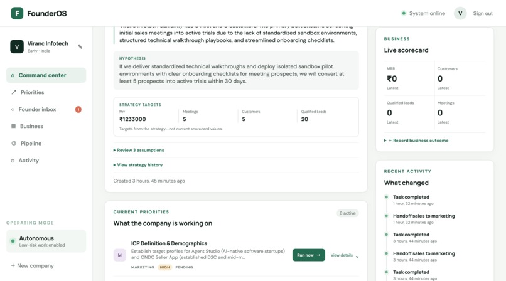This screenshot has width=506, height=281.
Task: Click the Viranc Infotech company avatar
Action: coord(17,46)
